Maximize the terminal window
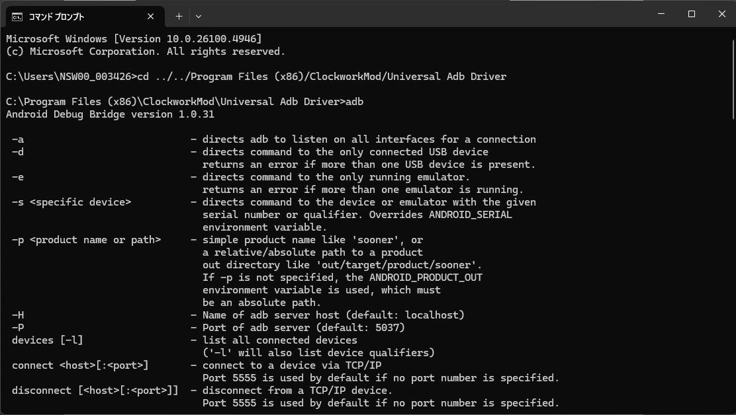The height and width of the screenshot is (415, 736). pos(692,14)
